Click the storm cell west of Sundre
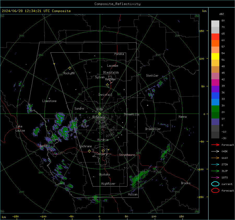Viewport: 235px width, 220px height. click(60, 119)
